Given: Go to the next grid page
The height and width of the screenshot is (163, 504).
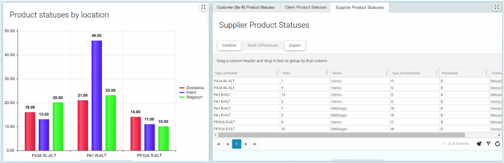Looking at the screenshot, I should pos(246,144).
